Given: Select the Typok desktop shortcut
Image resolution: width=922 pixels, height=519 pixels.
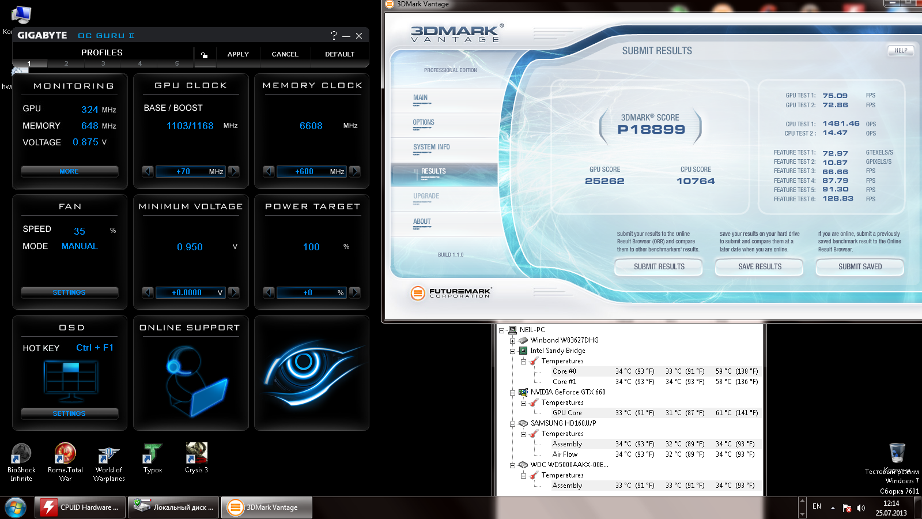Looking at the screenshot, I should click(x=153, y=459).
